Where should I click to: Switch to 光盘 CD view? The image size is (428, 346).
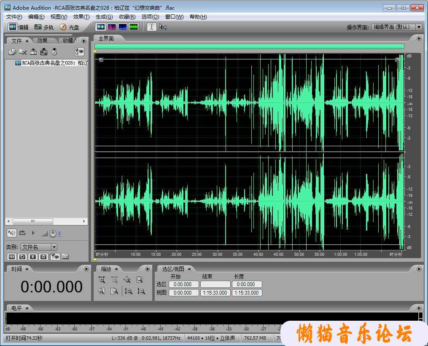pos(69,27)
